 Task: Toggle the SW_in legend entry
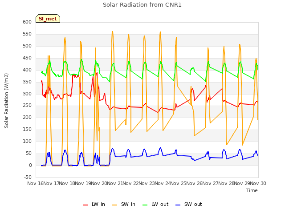(124, 204)
